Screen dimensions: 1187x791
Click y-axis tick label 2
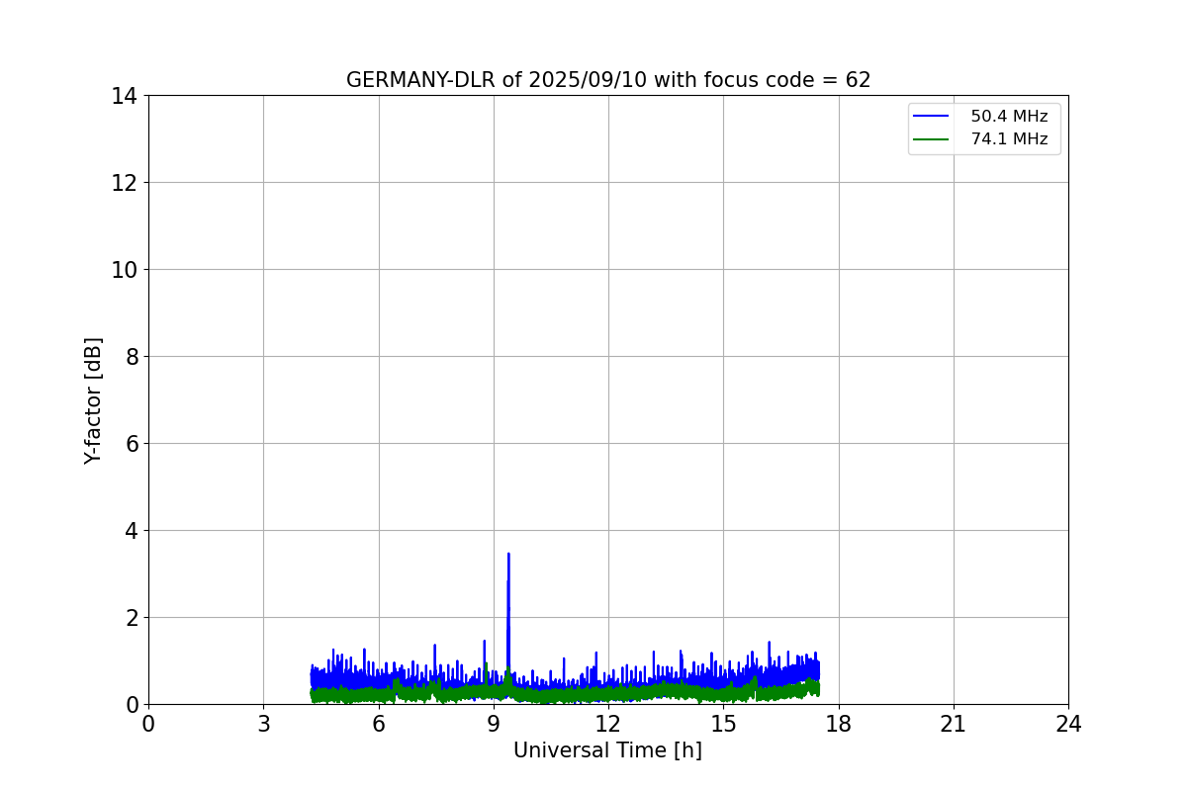tap(131, 618)
